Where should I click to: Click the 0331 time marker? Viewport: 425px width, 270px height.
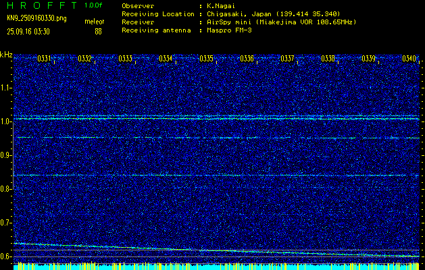44,59
